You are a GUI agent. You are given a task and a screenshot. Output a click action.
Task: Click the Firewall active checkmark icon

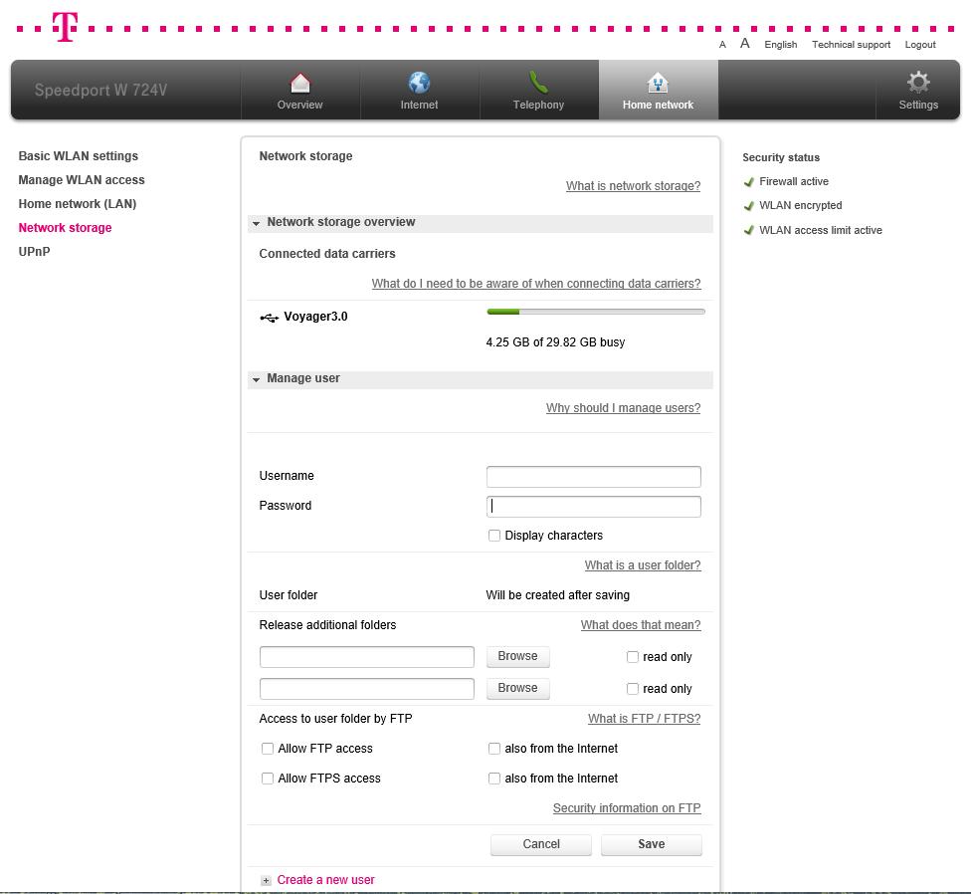(749, 181)
